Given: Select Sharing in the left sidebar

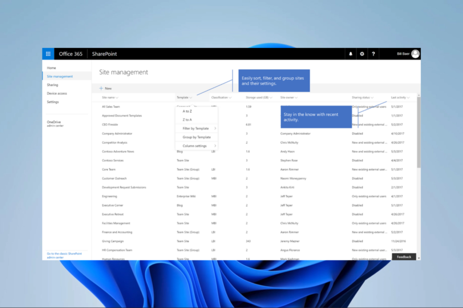Looking at the screenshot, I should tap(54, 85).
